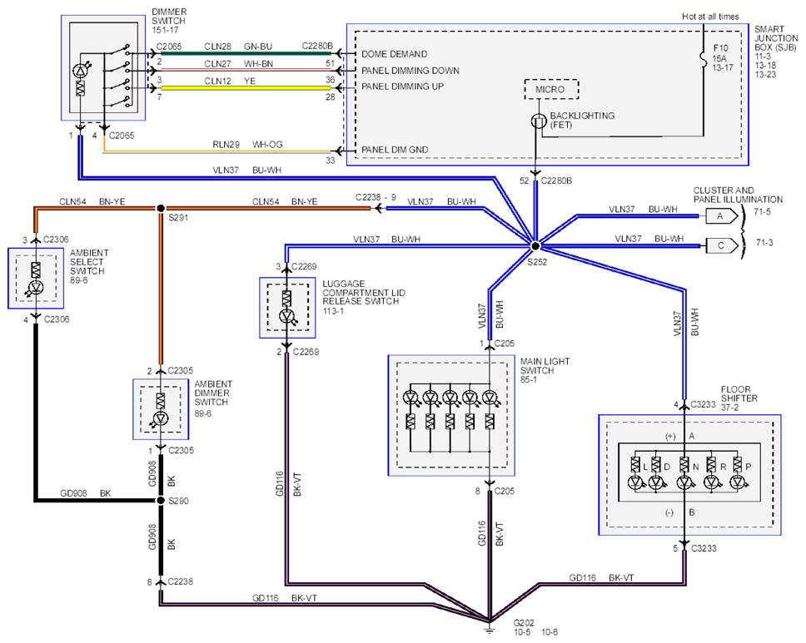
Task: Click the C3233 label at pin 5
Action: click(x=704, y=548)
